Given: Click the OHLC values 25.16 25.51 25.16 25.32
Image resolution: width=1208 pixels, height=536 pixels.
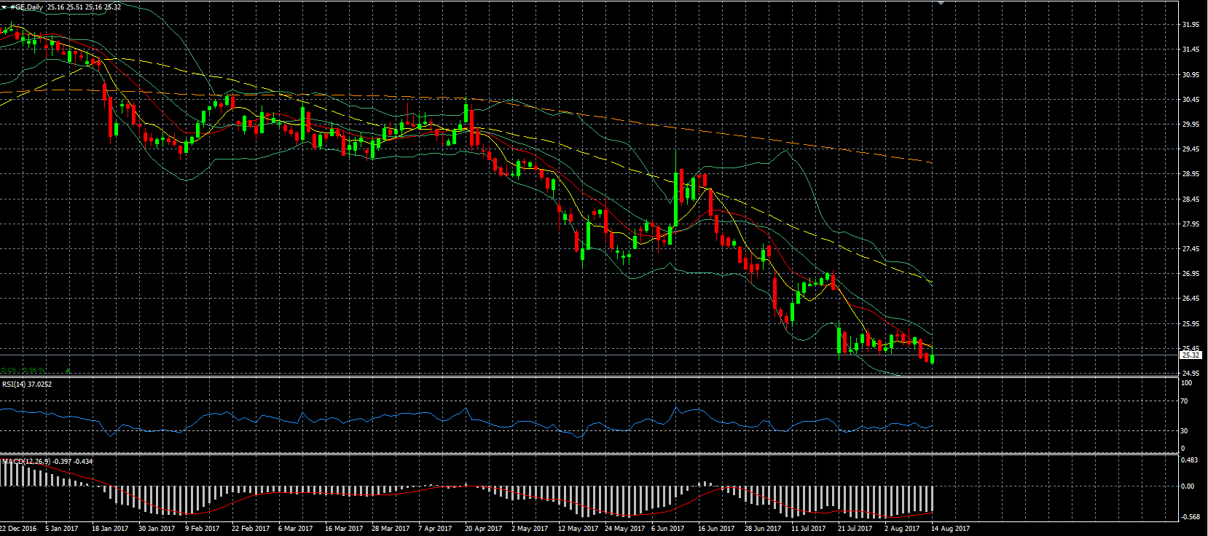Looking at the screenshot, I should 85,7.
